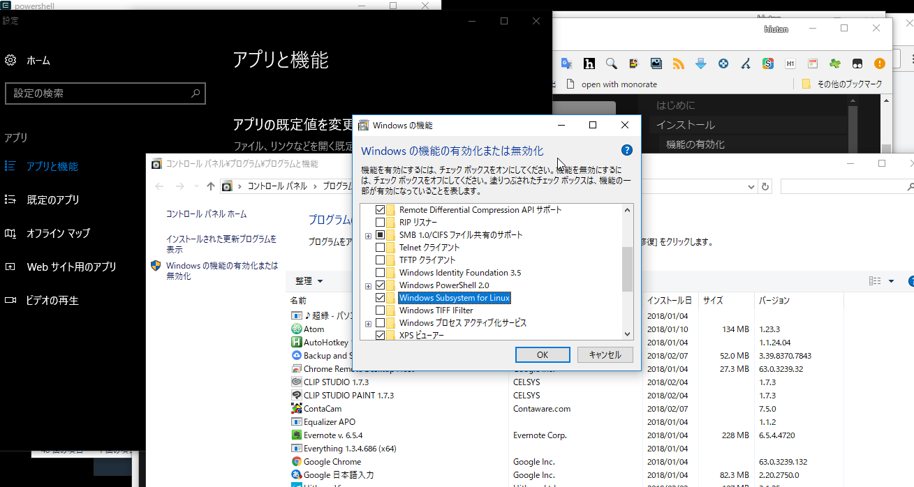The width and height of the screenshot is (914, 487).
Task: Click the green clover extension icon
Action: (x=835, y=63)
